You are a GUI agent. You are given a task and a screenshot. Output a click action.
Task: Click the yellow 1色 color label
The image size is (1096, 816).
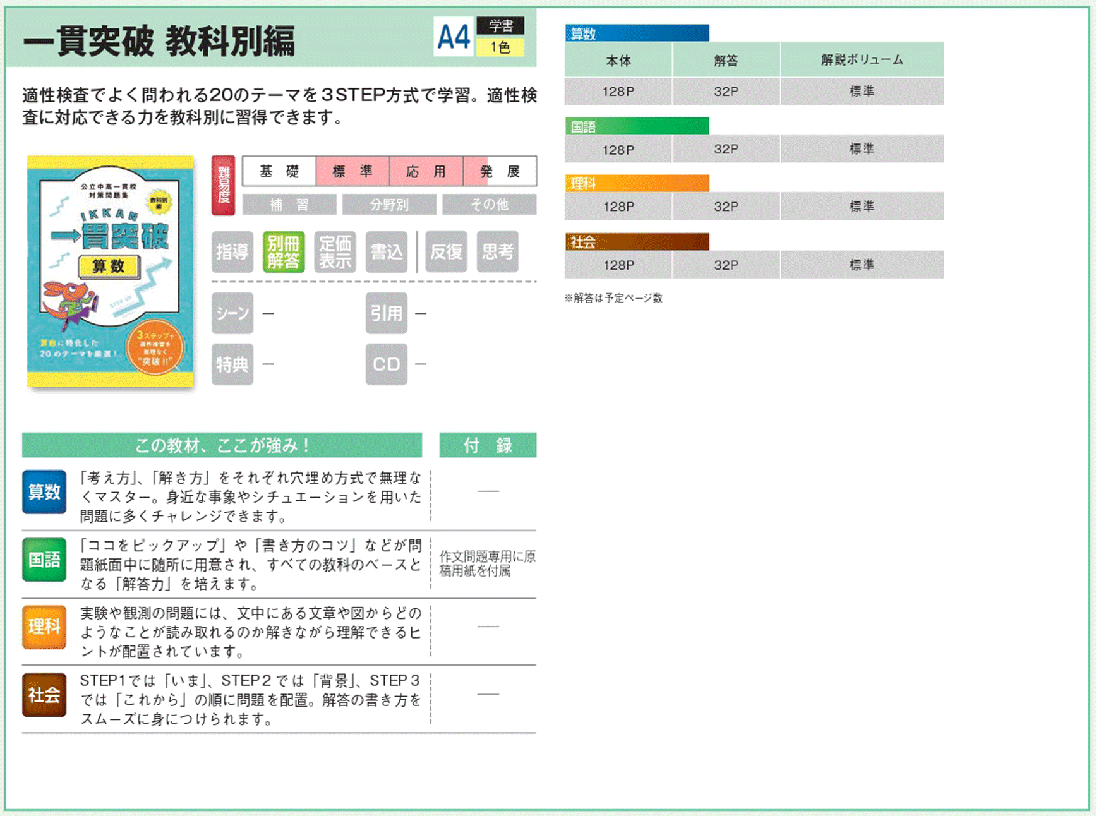pos(500,47)
